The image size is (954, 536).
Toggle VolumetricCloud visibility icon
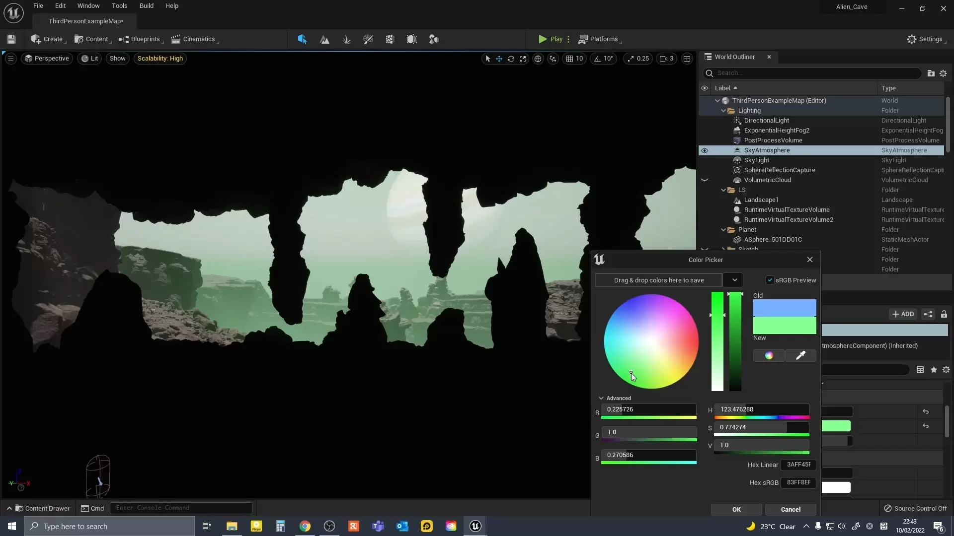point(704,180)
